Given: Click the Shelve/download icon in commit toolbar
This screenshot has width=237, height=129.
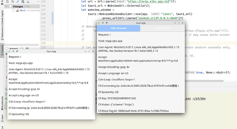Looking at the screenshot, I should click(x=28, y=2).
